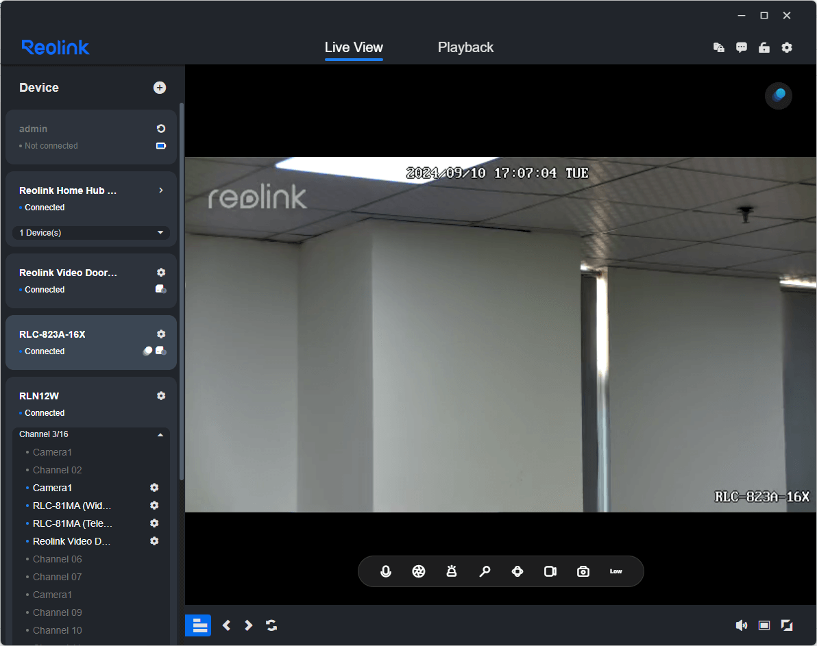Viewport: 817px width, 646px height.
Task: Open the application settings gear
Action: pyautogui.click(x=787, y=47)
